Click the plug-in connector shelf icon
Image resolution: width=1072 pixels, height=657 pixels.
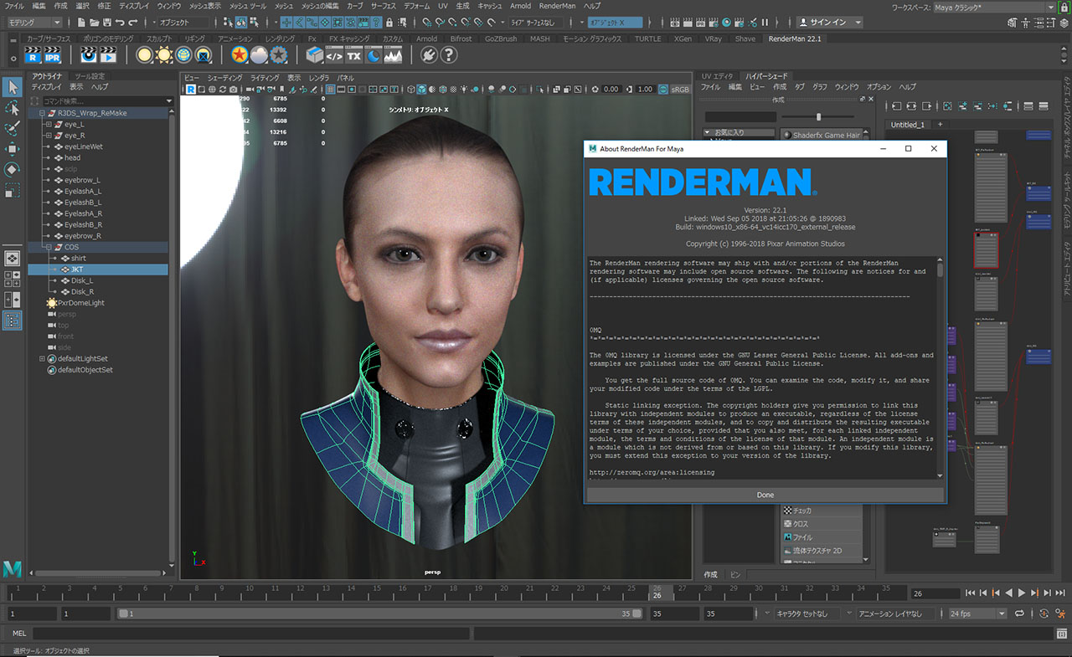click(429, 55)
